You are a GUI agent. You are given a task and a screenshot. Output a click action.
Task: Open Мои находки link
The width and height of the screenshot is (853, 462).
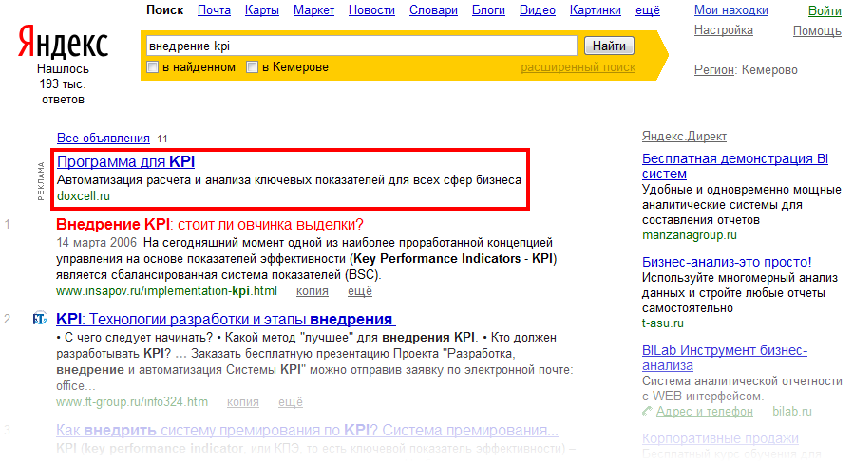point(731,9)
